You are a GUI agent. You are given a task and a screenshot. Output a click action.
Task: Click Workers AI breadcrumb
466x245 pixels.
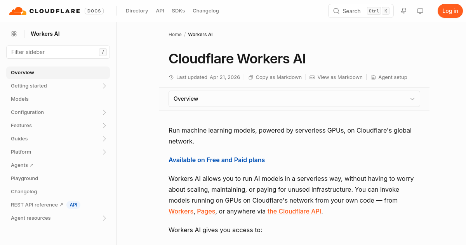click(200, 35)
